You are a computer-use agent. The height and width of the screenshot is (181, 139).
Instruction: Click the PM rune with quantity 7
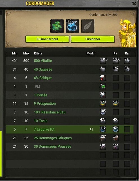click(103, 87)
